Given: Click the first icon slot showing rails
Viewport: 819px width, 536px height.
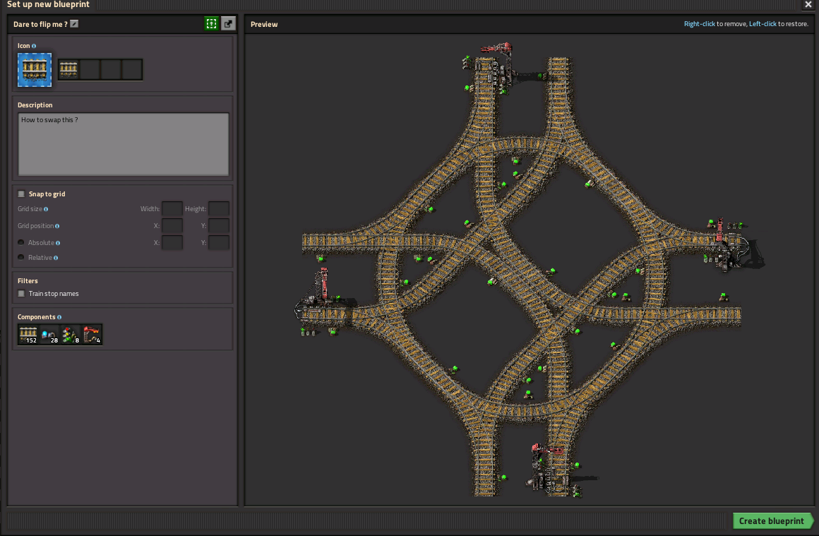Looking at the screenshot, I should [x=68, y=69].
